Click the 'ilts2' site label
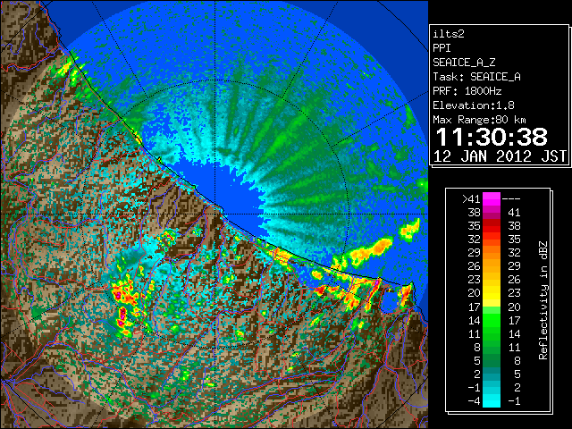Screen dimensions: 572x429 449,34
